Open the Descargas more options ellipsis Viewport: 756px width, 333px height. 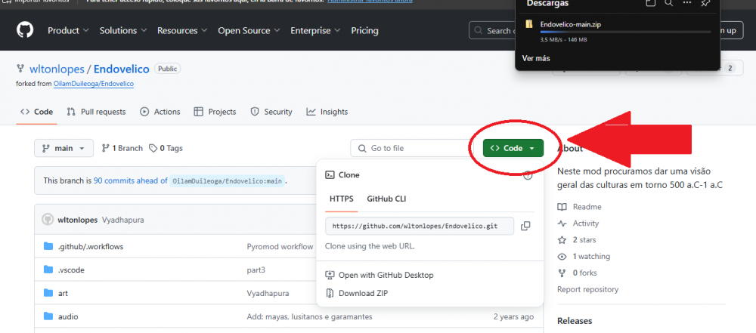coord(687,3)
